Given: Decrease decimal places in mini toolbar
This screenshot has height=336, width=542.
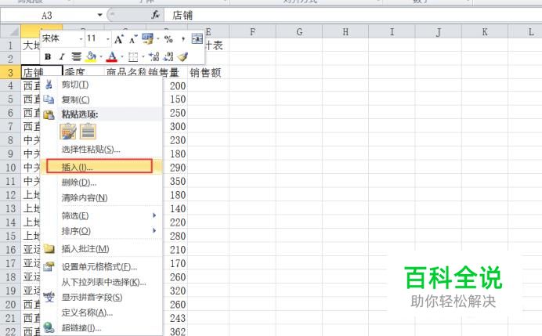Looking at the screenshot, I should pyautogui.click(x=168, y=56).
